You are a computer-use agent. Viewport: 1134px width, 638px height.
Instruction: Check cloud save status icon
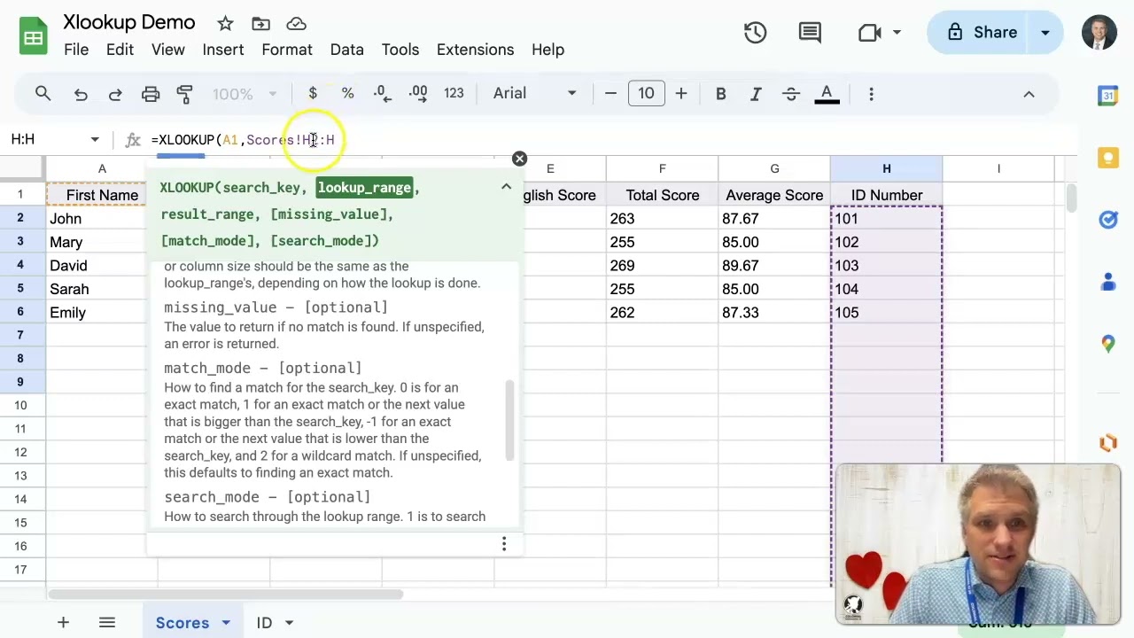[x=296, y=24]
